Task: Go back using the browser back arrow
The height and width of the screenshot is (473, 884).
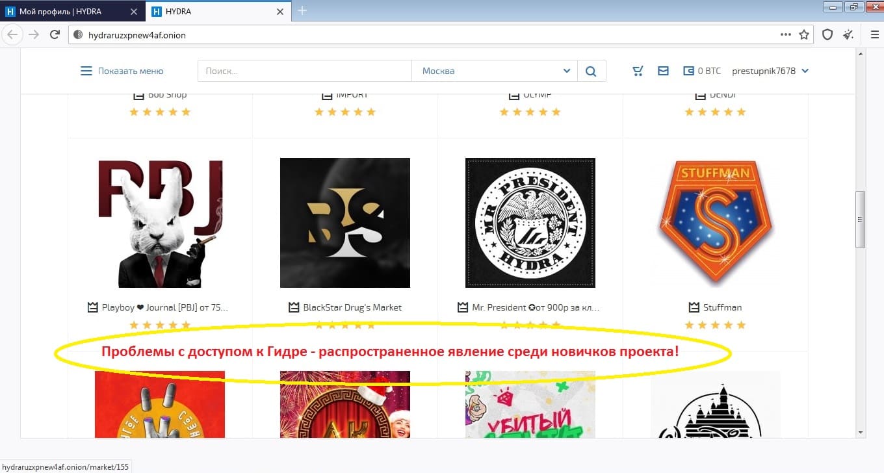Action: click(x=12, y=35)
